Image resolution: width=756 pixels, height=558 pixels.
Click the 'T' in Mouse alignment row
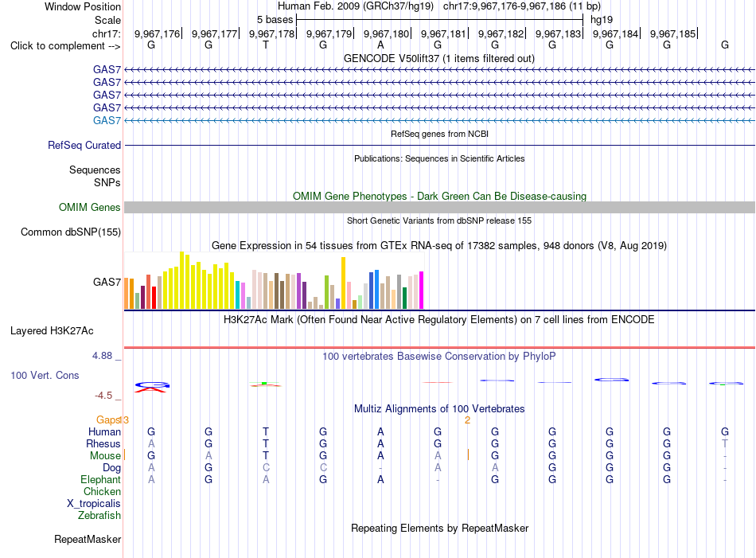[x=266, y=456]
